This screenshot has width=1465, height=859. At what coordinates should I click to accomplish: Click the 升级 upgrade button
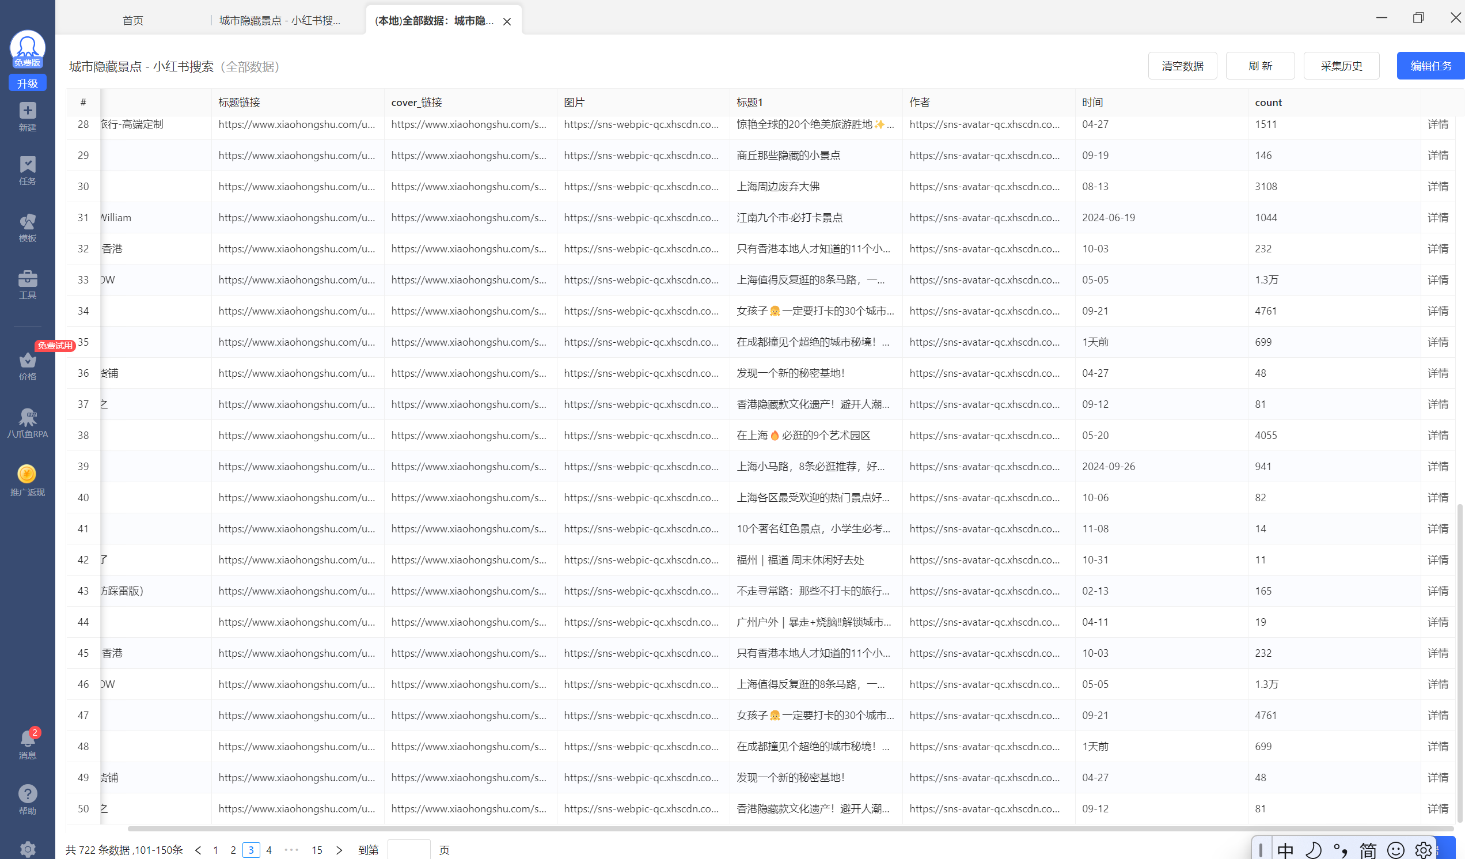point(27,83)
